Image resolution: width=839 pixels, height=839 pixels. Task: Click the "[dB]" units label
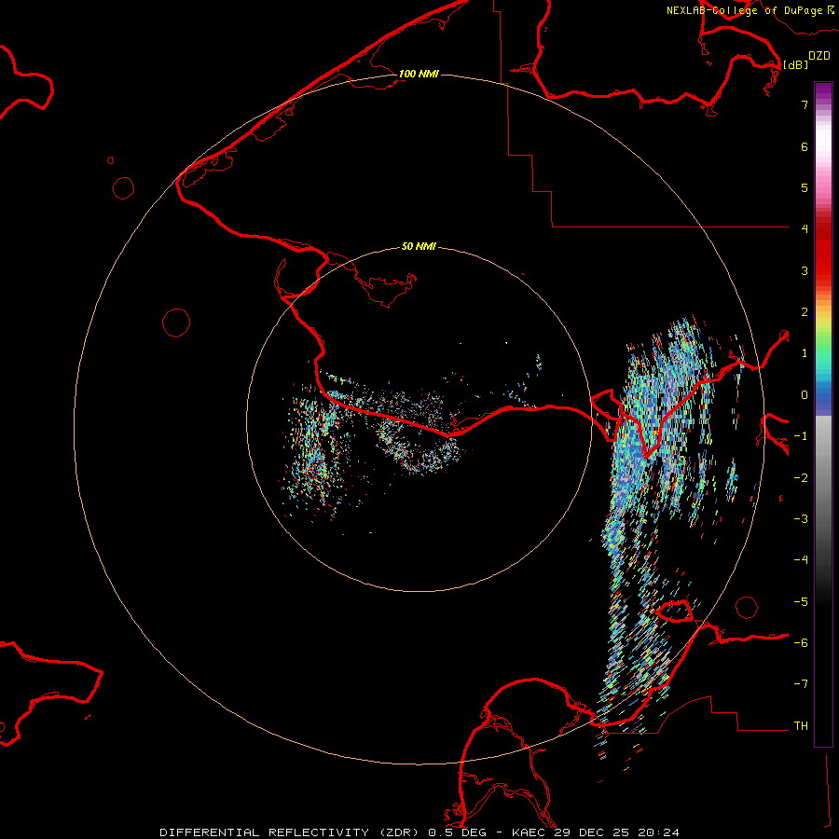click(796, 64)
